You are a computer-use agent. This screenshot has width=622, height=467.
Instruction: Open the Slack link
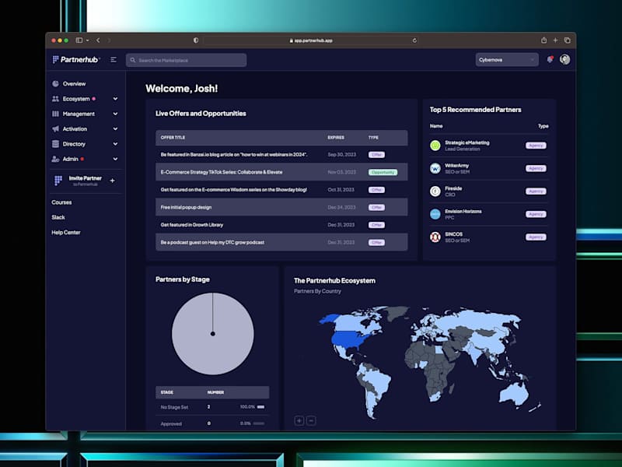pos(58,218)
